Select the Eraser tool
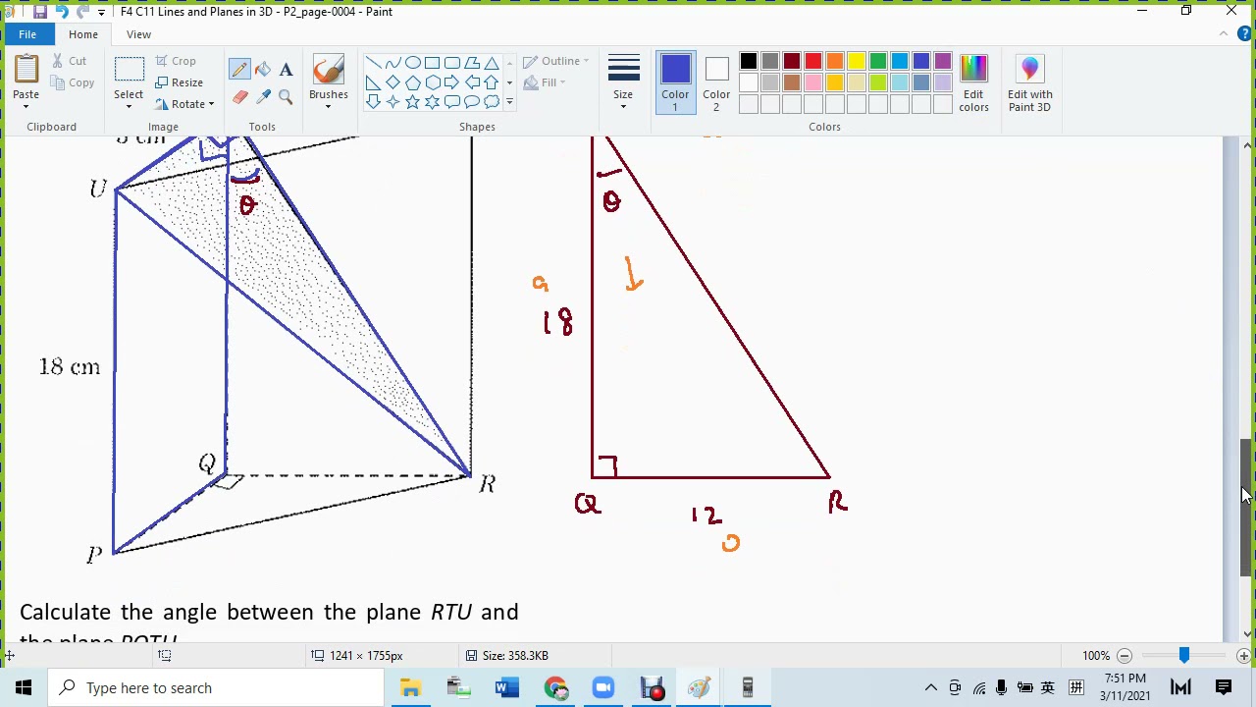The height and width of the screenshot is (707, 1256). pyautogui.click(x=239, y=96)
